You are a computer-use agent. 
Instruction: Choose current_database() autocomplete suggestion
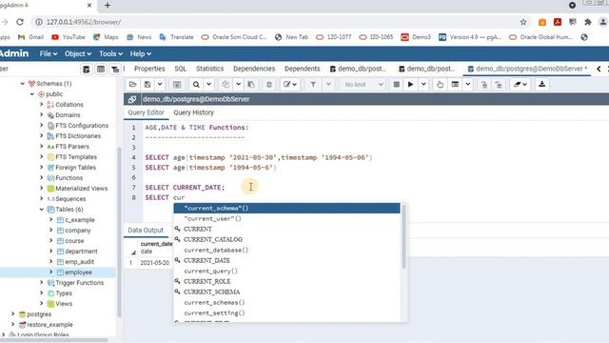pyautogui.click(x=286, y=250)
